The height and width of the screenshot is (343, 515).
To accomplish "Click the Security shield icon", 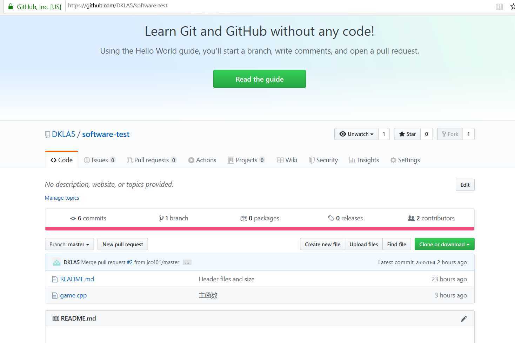I will (x=311, y=160).
